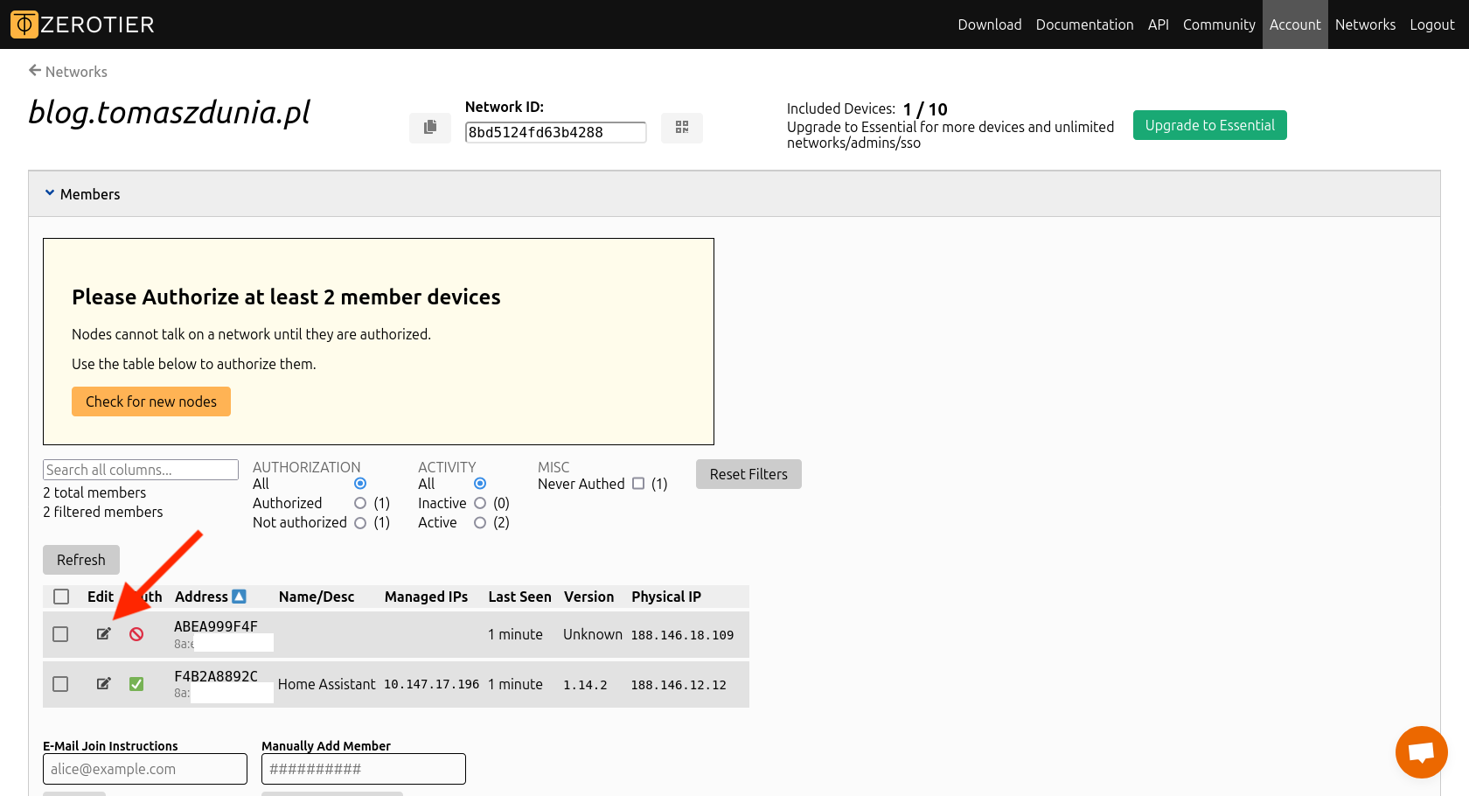The width and height of the screenshot is (1469, 796).
Task: Click the Upgrade to Essential button
Action: (1209, 125)
